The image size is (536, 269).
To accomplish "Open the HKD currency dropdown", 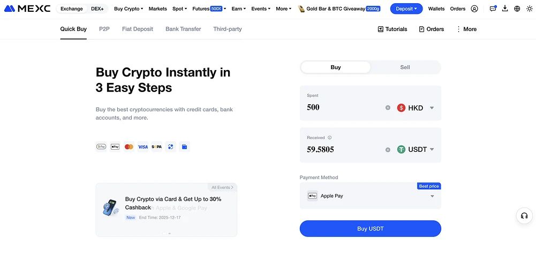I will 416,108.
